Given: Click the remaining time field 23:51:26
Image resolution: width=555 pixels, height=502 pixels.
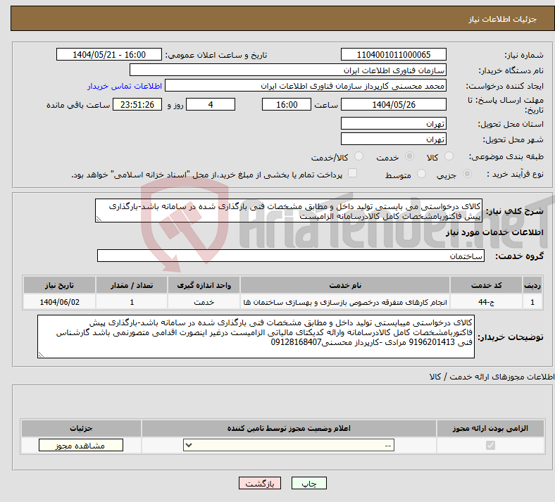Looking at the screenshot, I should click(137, 104).
